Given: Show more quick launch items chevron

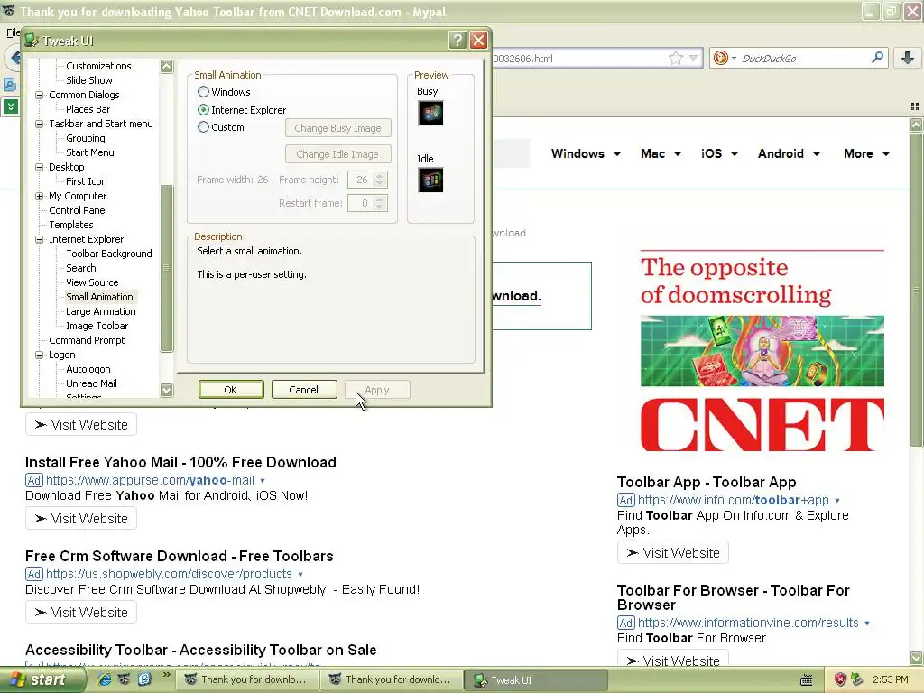Looking at the screenshot, I should [x=166, y=675].
